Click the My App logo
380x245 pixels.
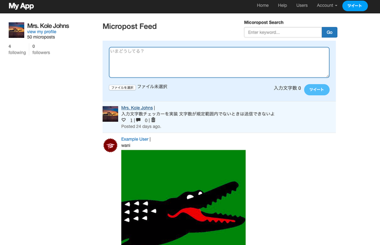click(21, 6)
